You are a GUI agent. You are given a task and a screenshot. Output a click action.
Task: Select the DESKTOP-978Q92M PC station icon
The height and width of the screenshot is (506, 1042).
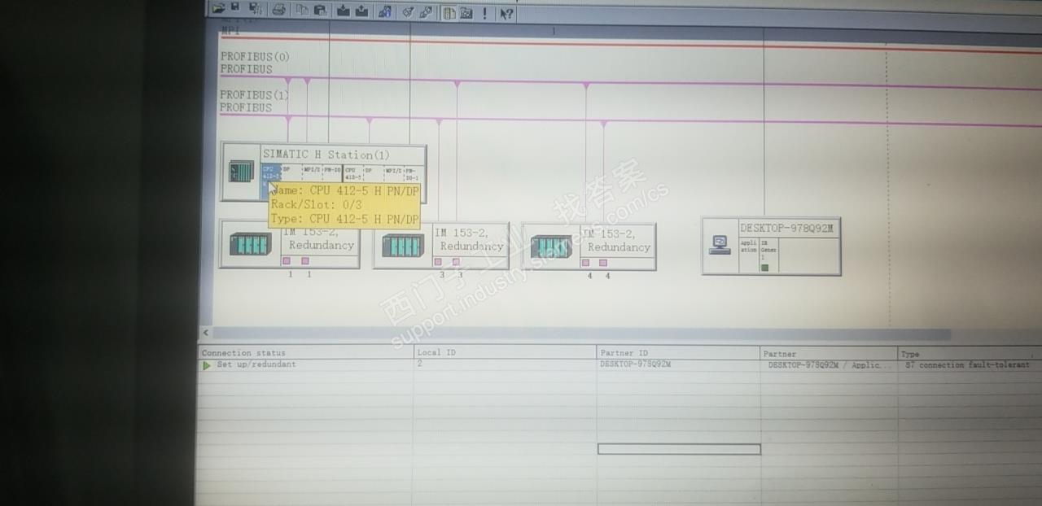[720, 245]
